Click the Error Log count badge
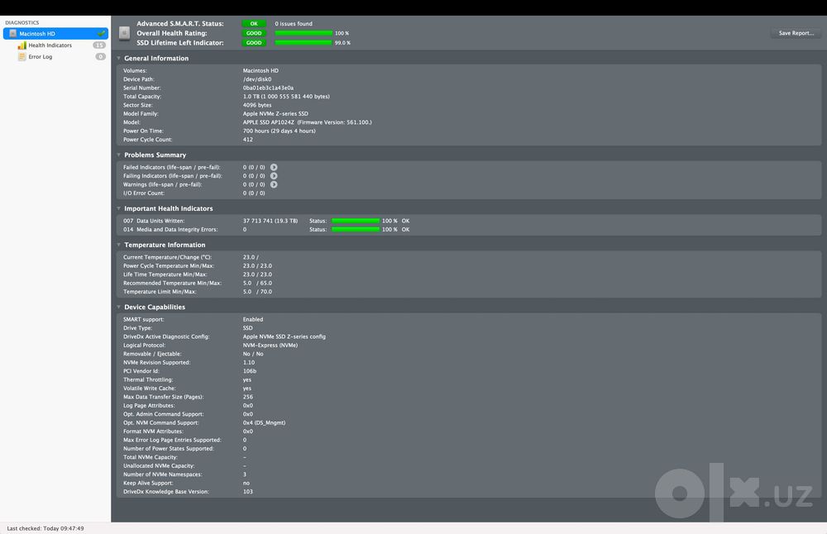The image size is (827, 534). (100, 56)
